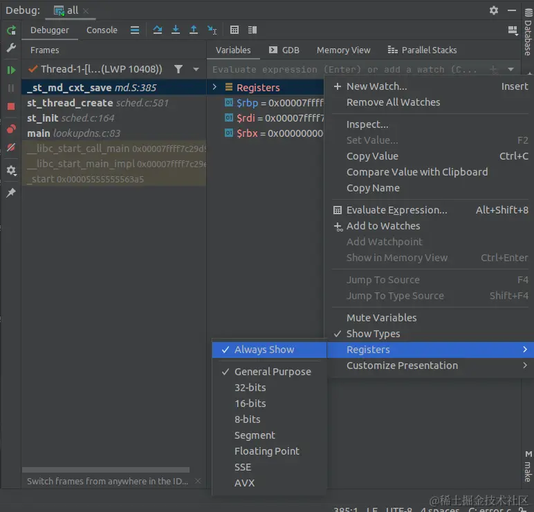This screenshot has width=534, height=512.
Task: Select the $rdi register variable
Action: click(x=273, y=118)
